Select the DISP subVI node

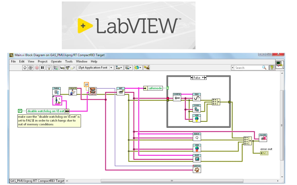pyautogui.click(x=197, y=158)
